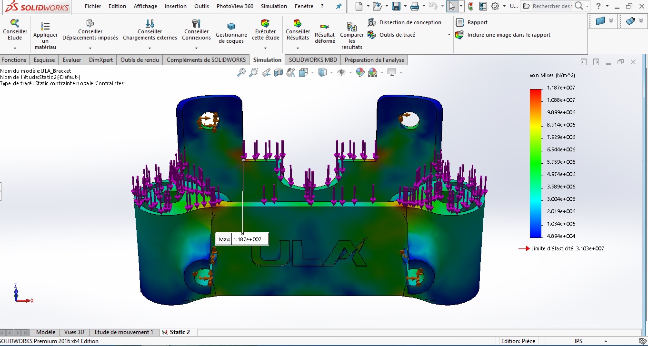Select Etude de mouvement 1 tab

(124, 332)
